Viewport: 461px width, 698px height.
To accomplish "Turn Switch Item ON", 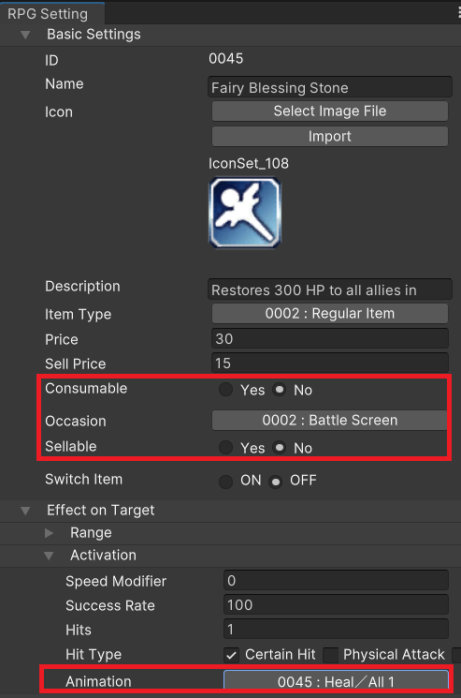I will [x=225, y=482].
